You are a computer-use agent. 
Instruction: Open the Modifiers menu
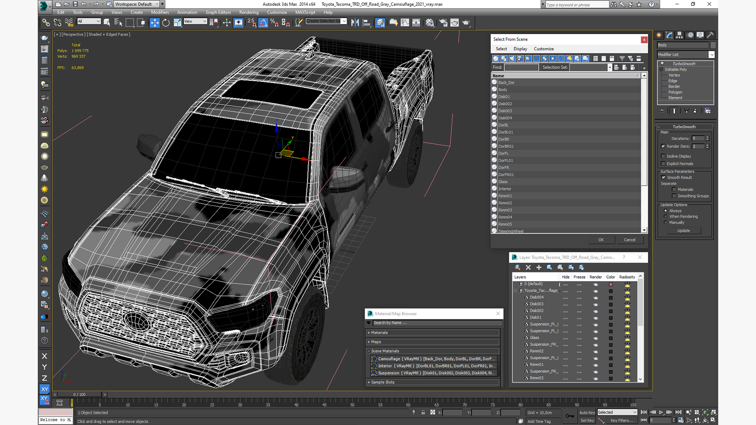(x=160, y=13)
